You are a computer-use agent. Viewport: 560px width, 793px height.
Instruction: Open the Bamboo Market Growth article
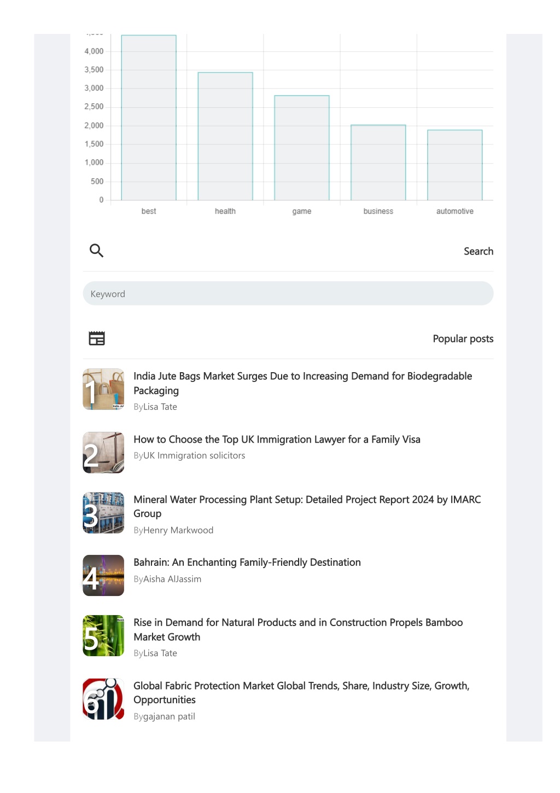coord(298,629)
